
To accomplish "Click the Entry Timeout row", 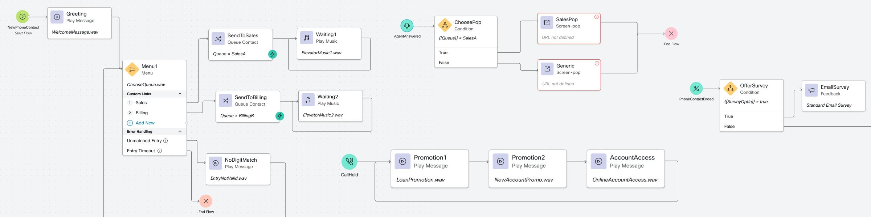I will [x=155, y=151].
